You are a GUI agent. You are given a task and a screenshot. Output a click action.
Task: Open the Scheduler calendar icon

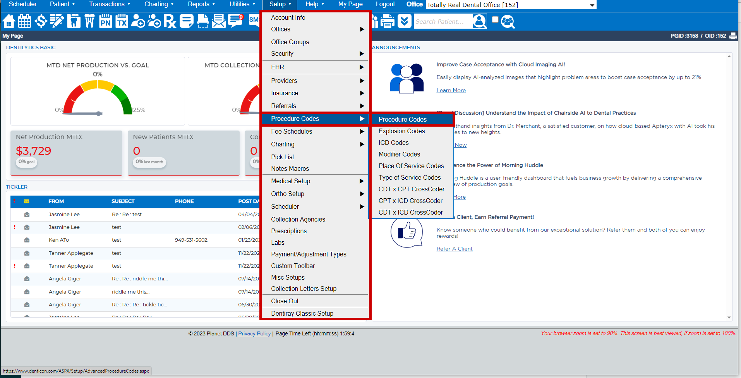pyautogui.click(x=25, y=21)
